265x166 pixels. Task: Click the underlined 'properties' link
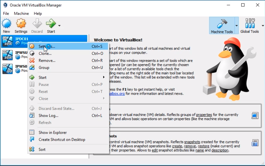pyautogui.click(x=204, y=115)
